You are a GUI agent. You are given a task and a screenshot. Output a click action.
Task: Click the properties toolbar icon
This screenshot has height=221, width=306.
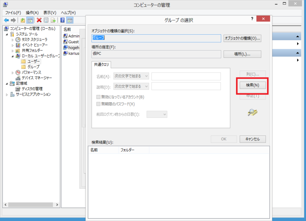(x=46, y=20)
